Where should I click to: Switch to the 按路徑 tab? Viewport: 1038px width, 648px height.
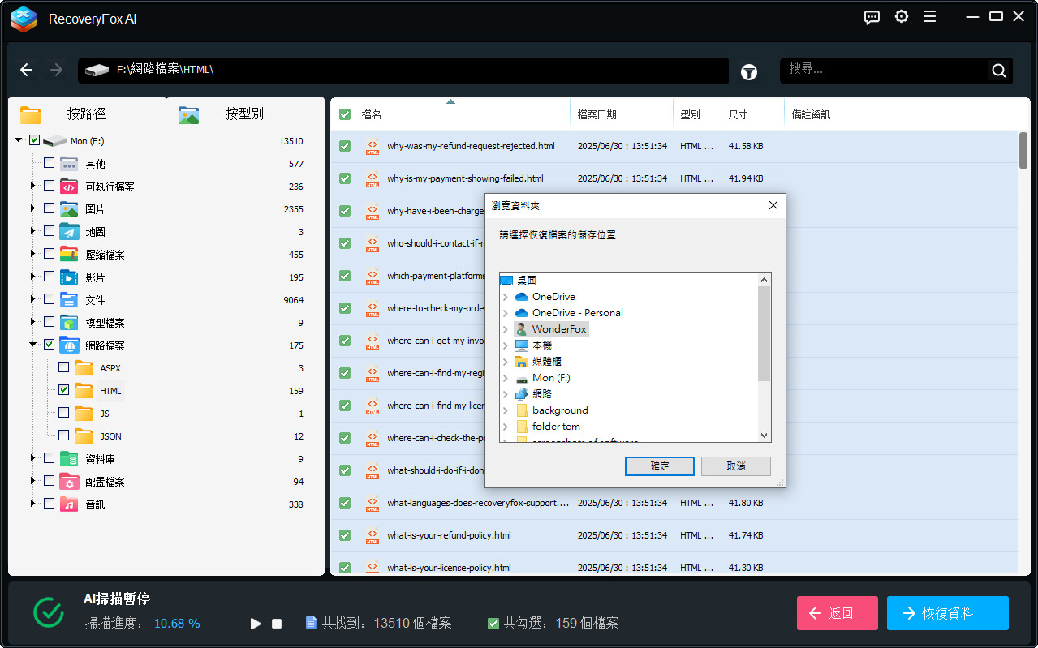pyautogui.click(x=86, y=114)
